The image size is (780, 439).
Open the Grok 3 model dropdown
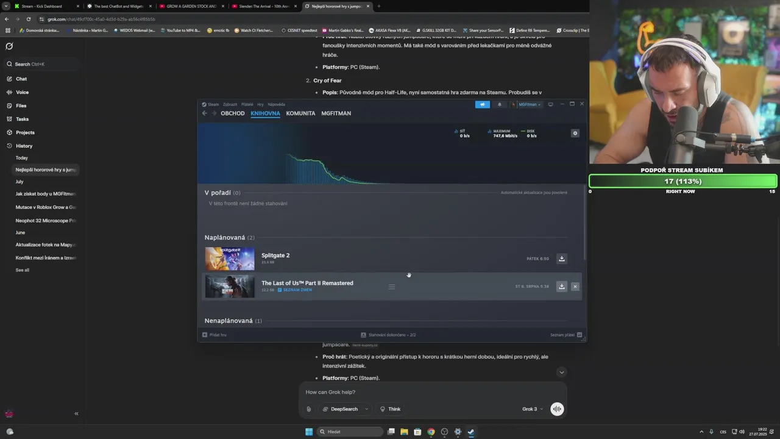click(x=533, y=409)
